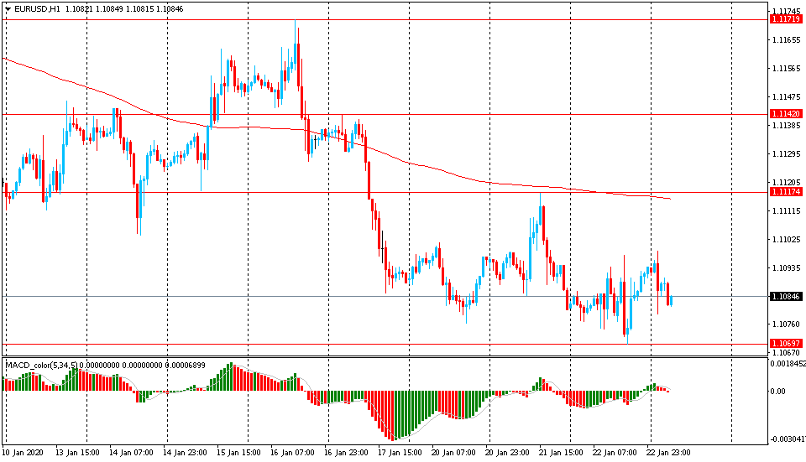Click the 1.11025 price scale value
This screenshot has width=806, height=462.
(787, 239)
